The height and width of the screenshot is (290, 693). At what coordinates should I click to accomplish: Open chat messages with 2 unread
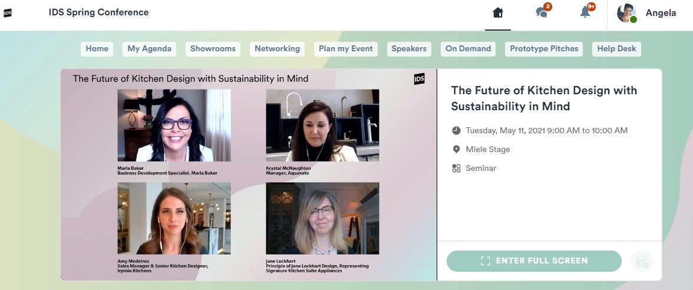(542, 12)
